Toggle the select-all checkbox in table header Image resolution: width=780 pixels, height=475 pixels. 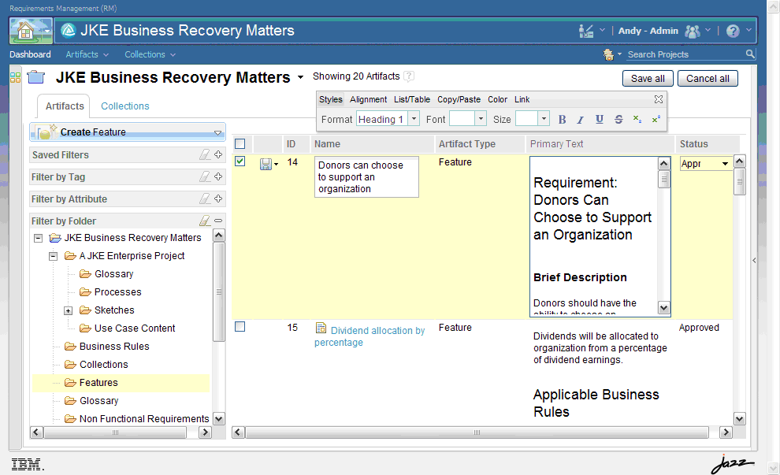240,143
